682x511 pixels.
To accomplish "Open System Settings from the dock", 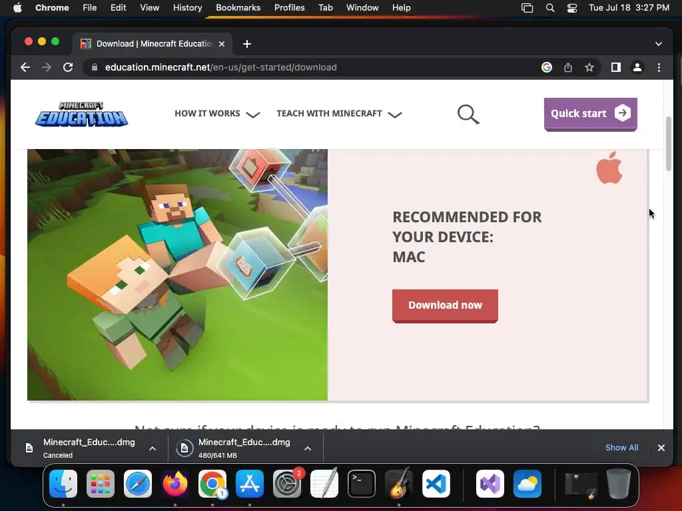I will [x=287, y=484].
